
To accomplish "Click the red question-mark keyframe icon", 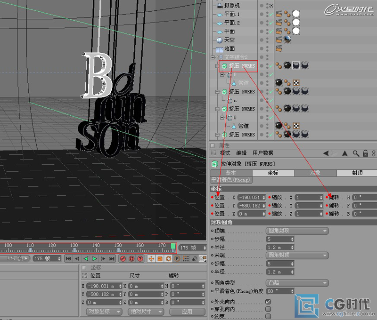I will [140, 258].
